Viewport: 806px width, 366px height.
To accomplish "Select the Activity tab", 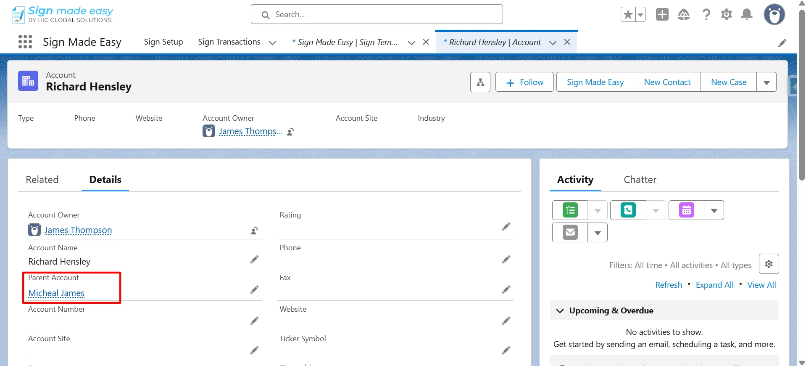I will [x=575, y=180].
